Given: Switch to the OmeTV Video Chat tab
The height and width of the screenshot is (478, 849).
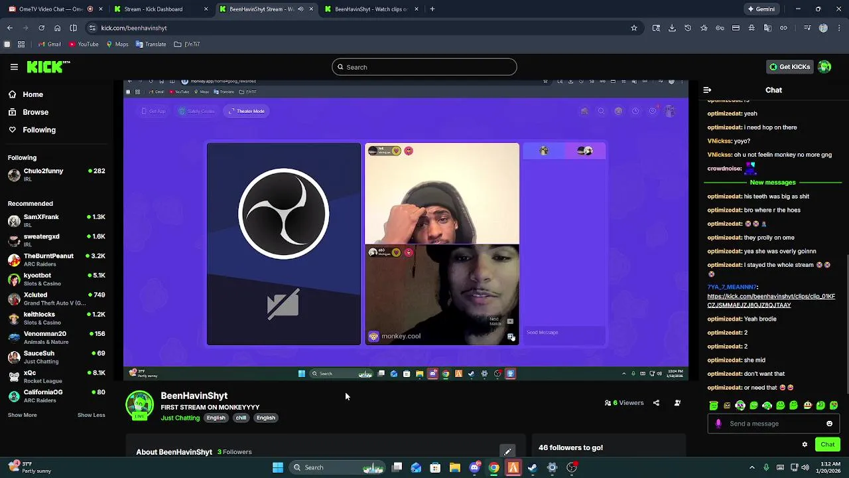Looking at the screenshot, I should click(x=56, y=9).
